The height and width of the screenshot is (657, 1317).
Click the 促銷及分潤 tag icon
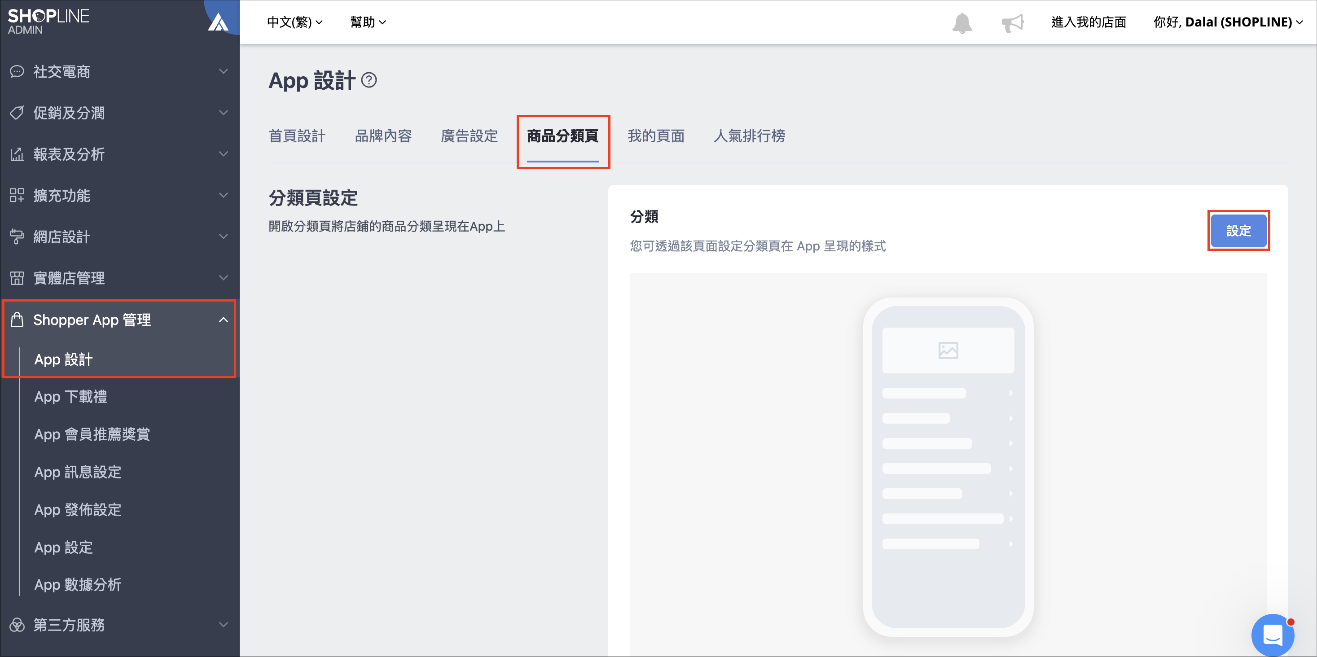(17, 113)
